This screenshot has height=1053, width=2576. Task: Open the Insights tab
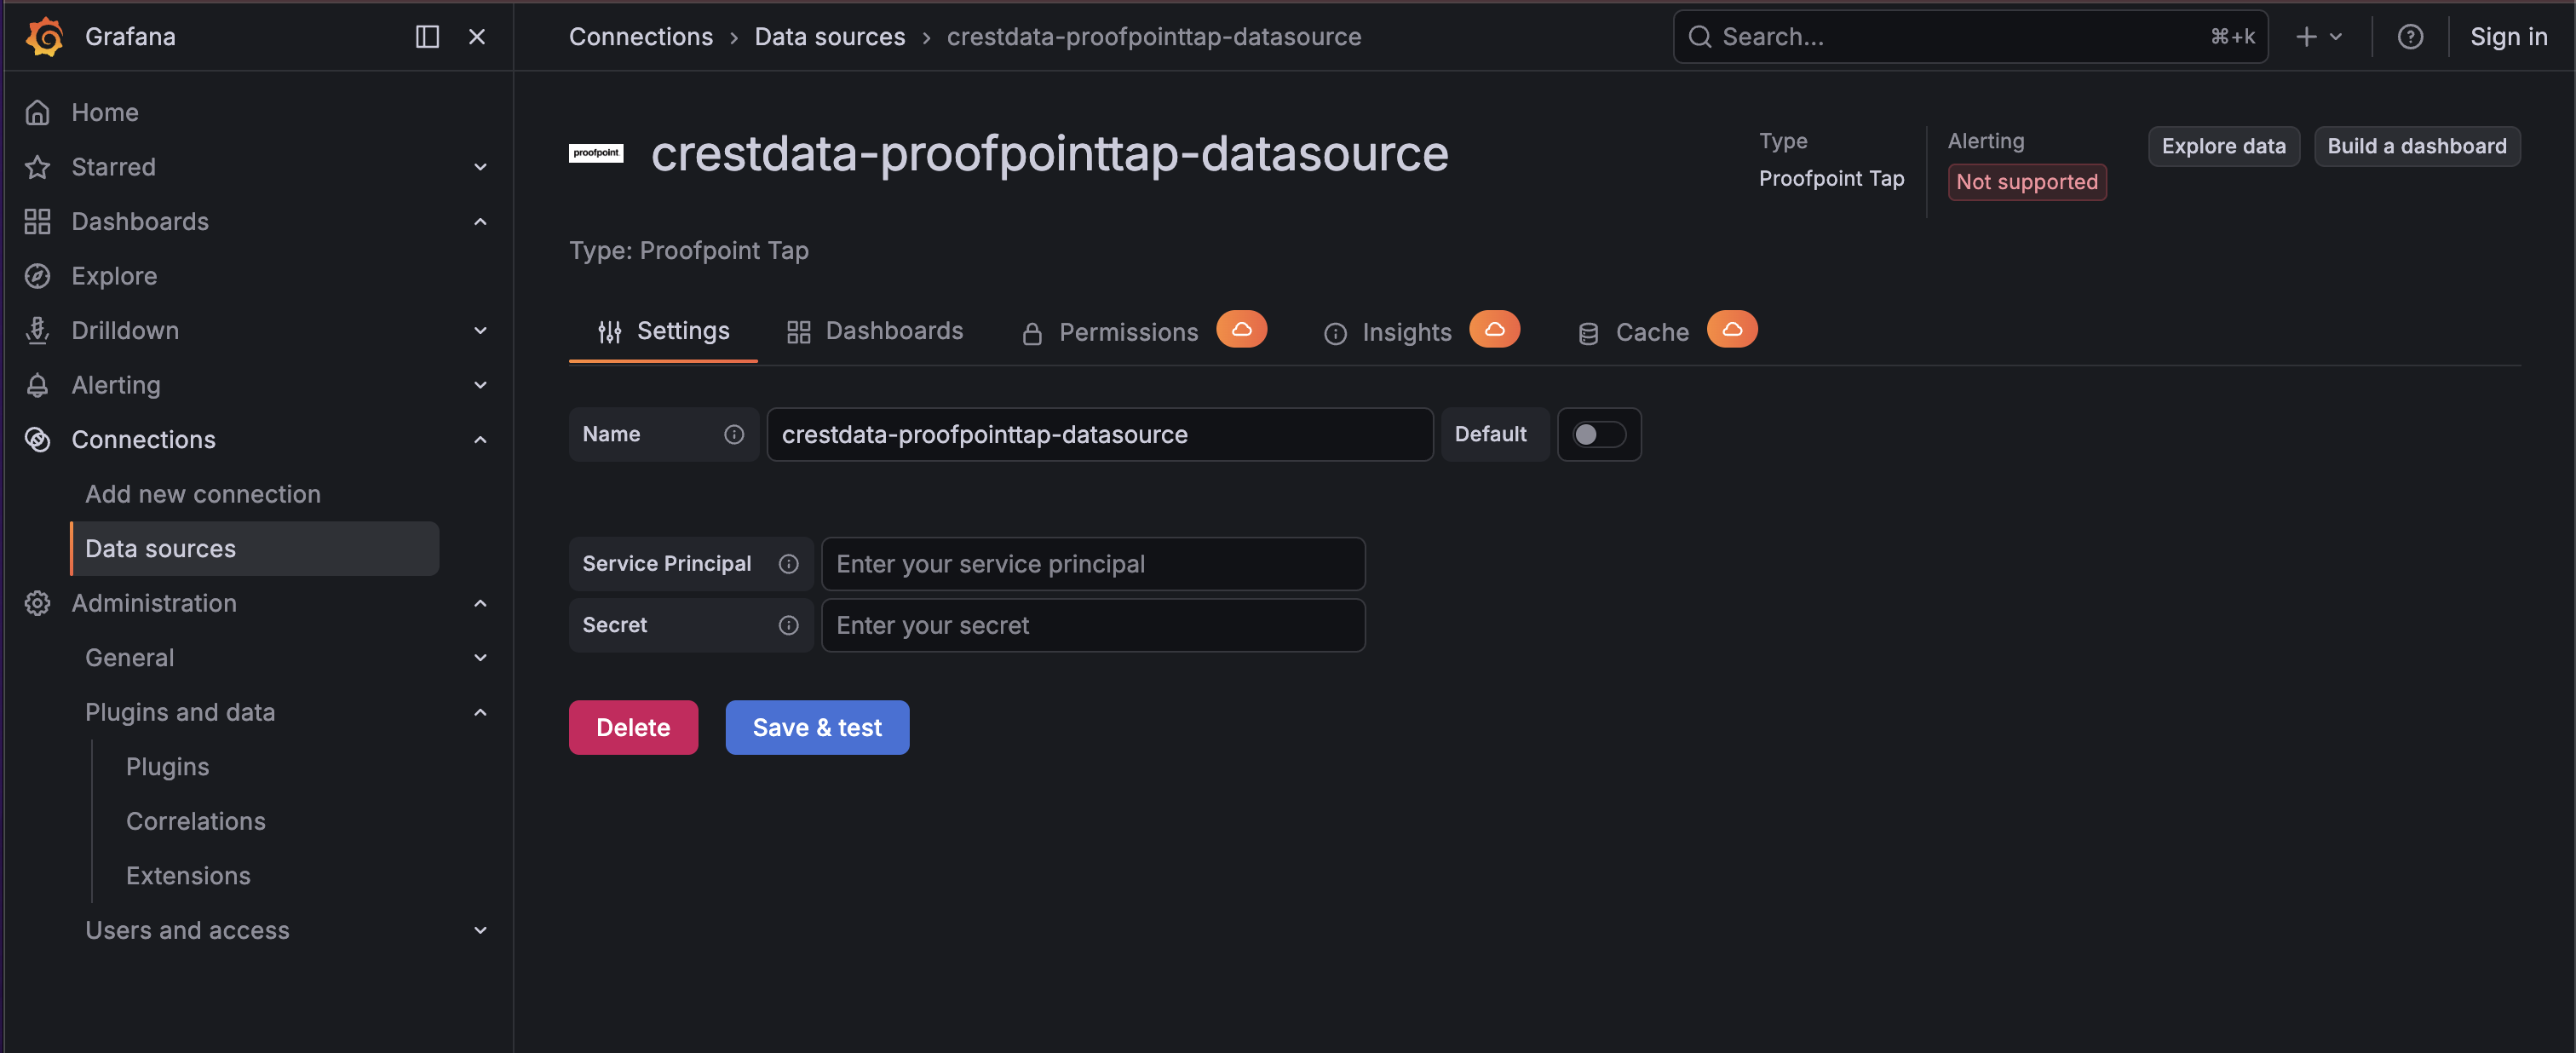(1420, 331)
